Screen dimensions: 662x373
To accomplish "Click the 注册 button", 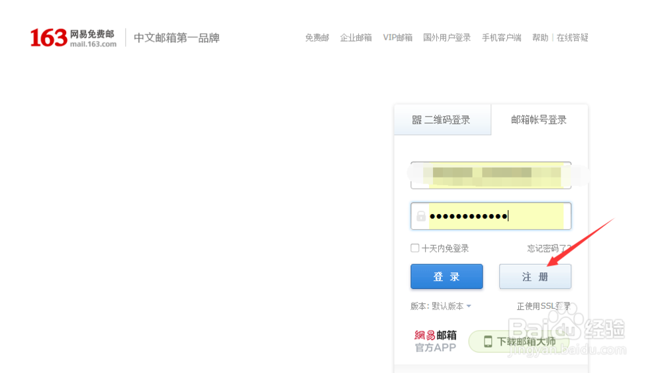I will coord(536,277).
